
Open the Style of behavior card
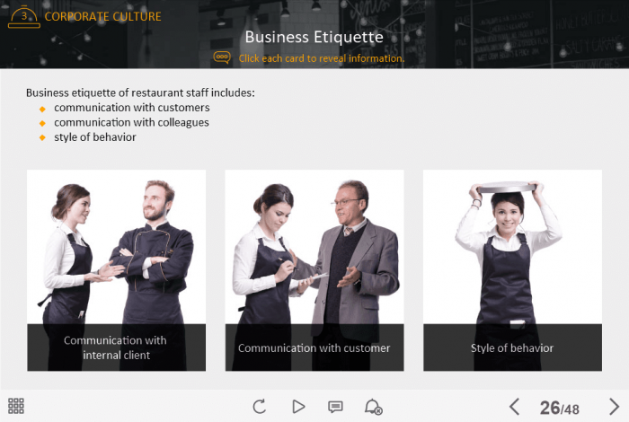point(513,270)
